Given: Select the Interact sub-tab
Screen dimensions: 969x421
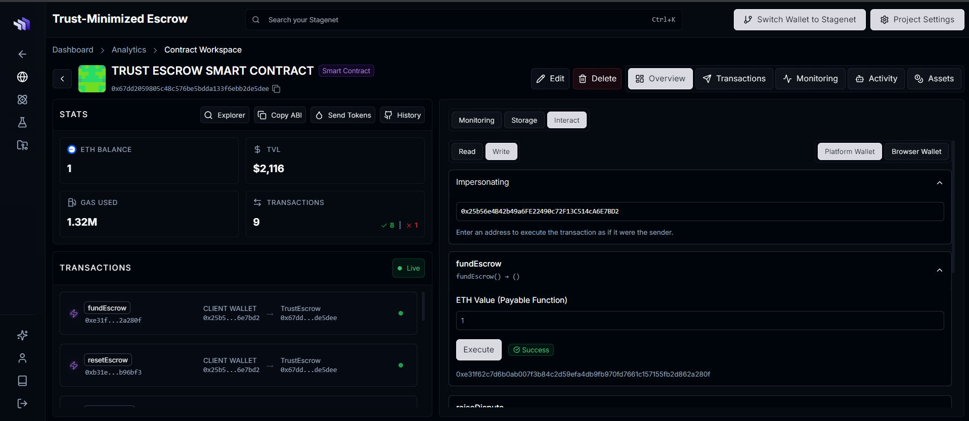Looking at the screenshot, I should 567,120.
